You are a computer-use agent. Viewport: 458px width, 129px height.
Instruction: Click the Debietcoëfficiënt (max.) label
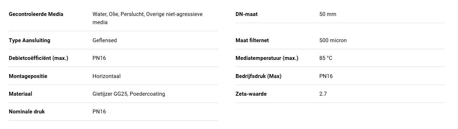38,58
